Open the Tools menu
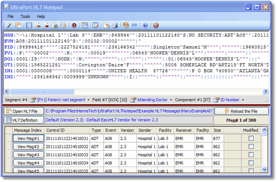 point(25,16)
